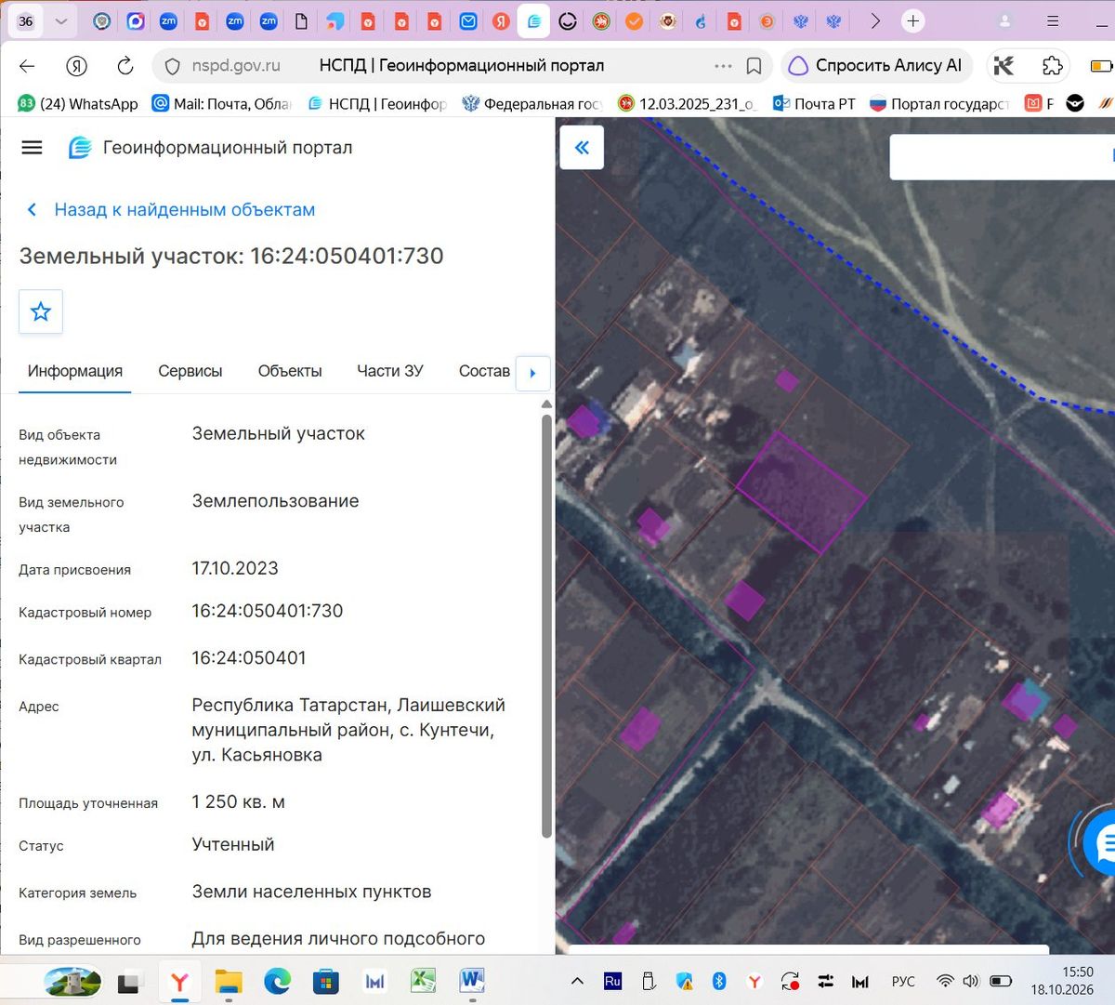Open Excel from the taskbar
Image resolution: width=1115 pixels, height=1005 pixels.
tap(423, 981)
